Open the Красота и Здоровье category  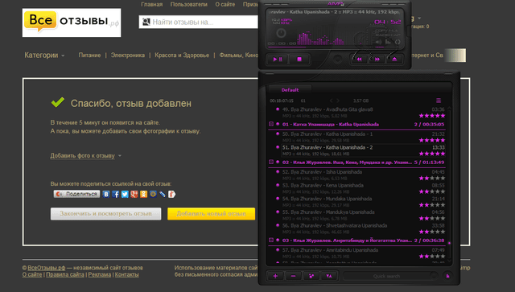(182, 56)
